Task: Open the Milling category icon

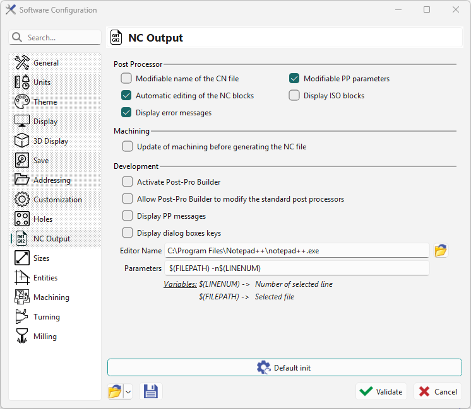Action: (x=22, y=337)
